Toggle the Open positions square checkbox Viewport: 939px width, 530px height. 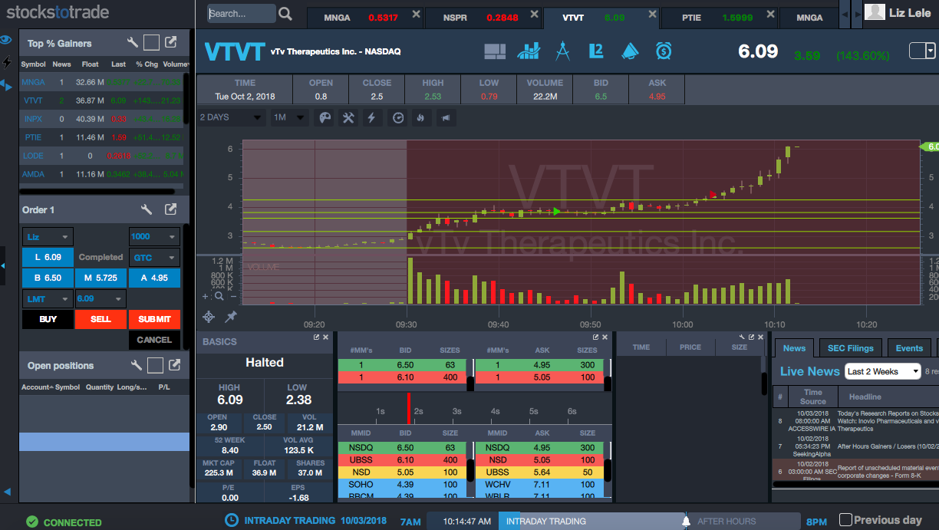point(154,365)
